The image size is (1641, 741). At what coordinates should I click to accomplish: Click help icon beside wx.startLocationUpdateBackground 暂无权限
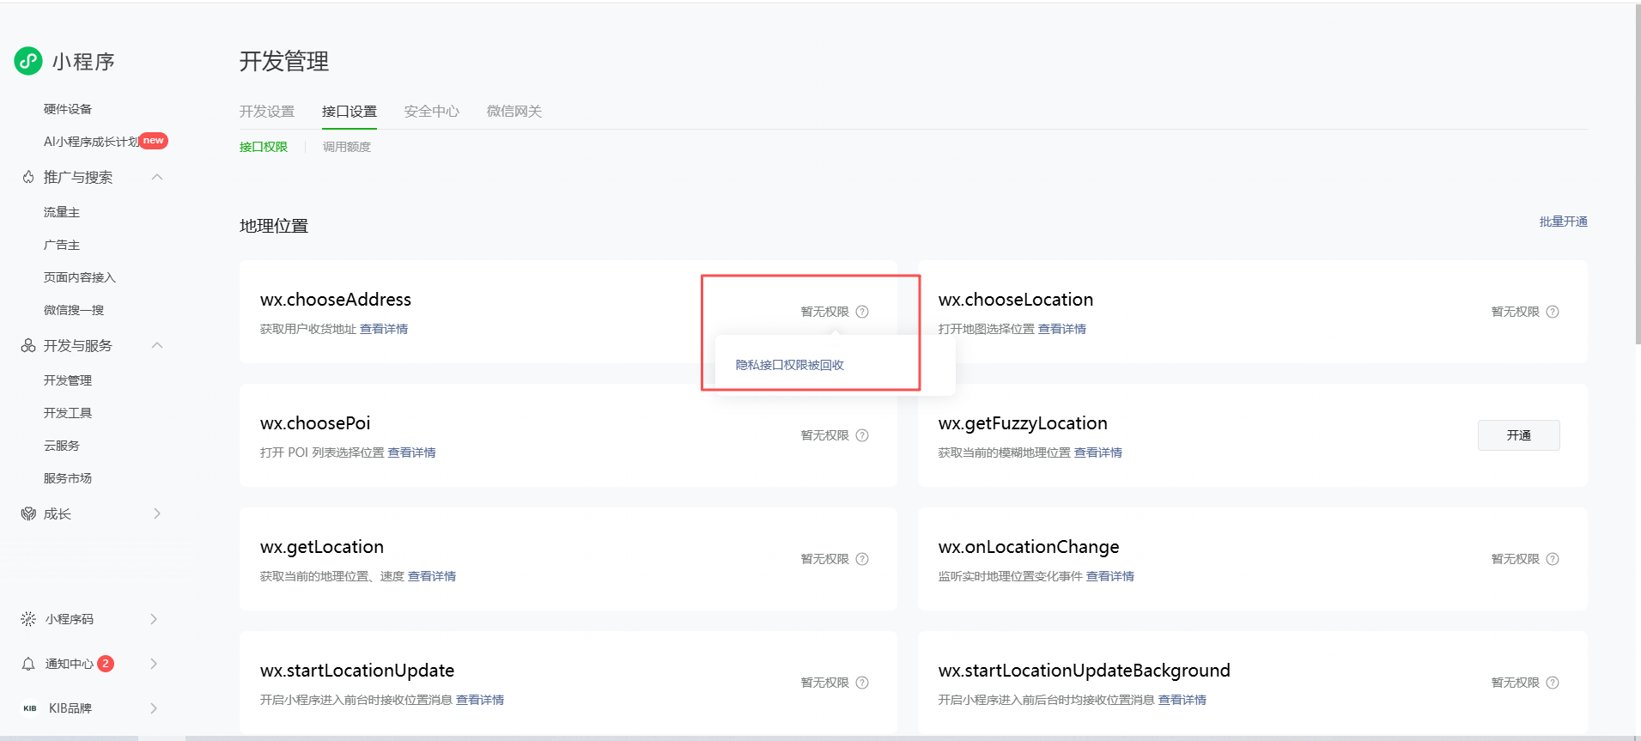1553,683
